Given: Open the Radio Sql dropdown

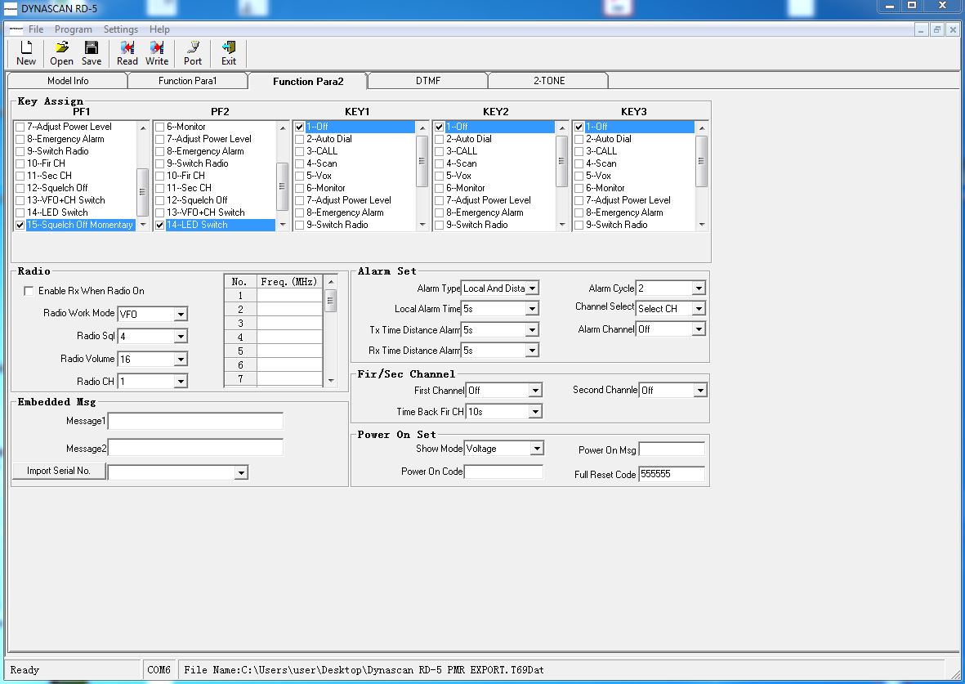Looking at the screenshot, I should click(x=181, y=336).
